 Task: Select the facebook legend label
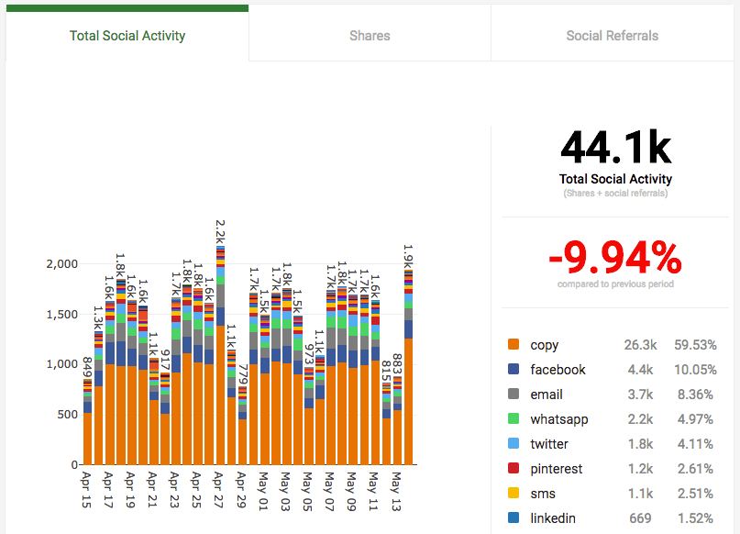click(x=558, y=370)
